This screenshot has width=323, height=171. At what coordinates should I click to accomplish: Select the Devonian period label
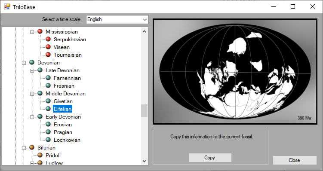(x=49, y=63)
